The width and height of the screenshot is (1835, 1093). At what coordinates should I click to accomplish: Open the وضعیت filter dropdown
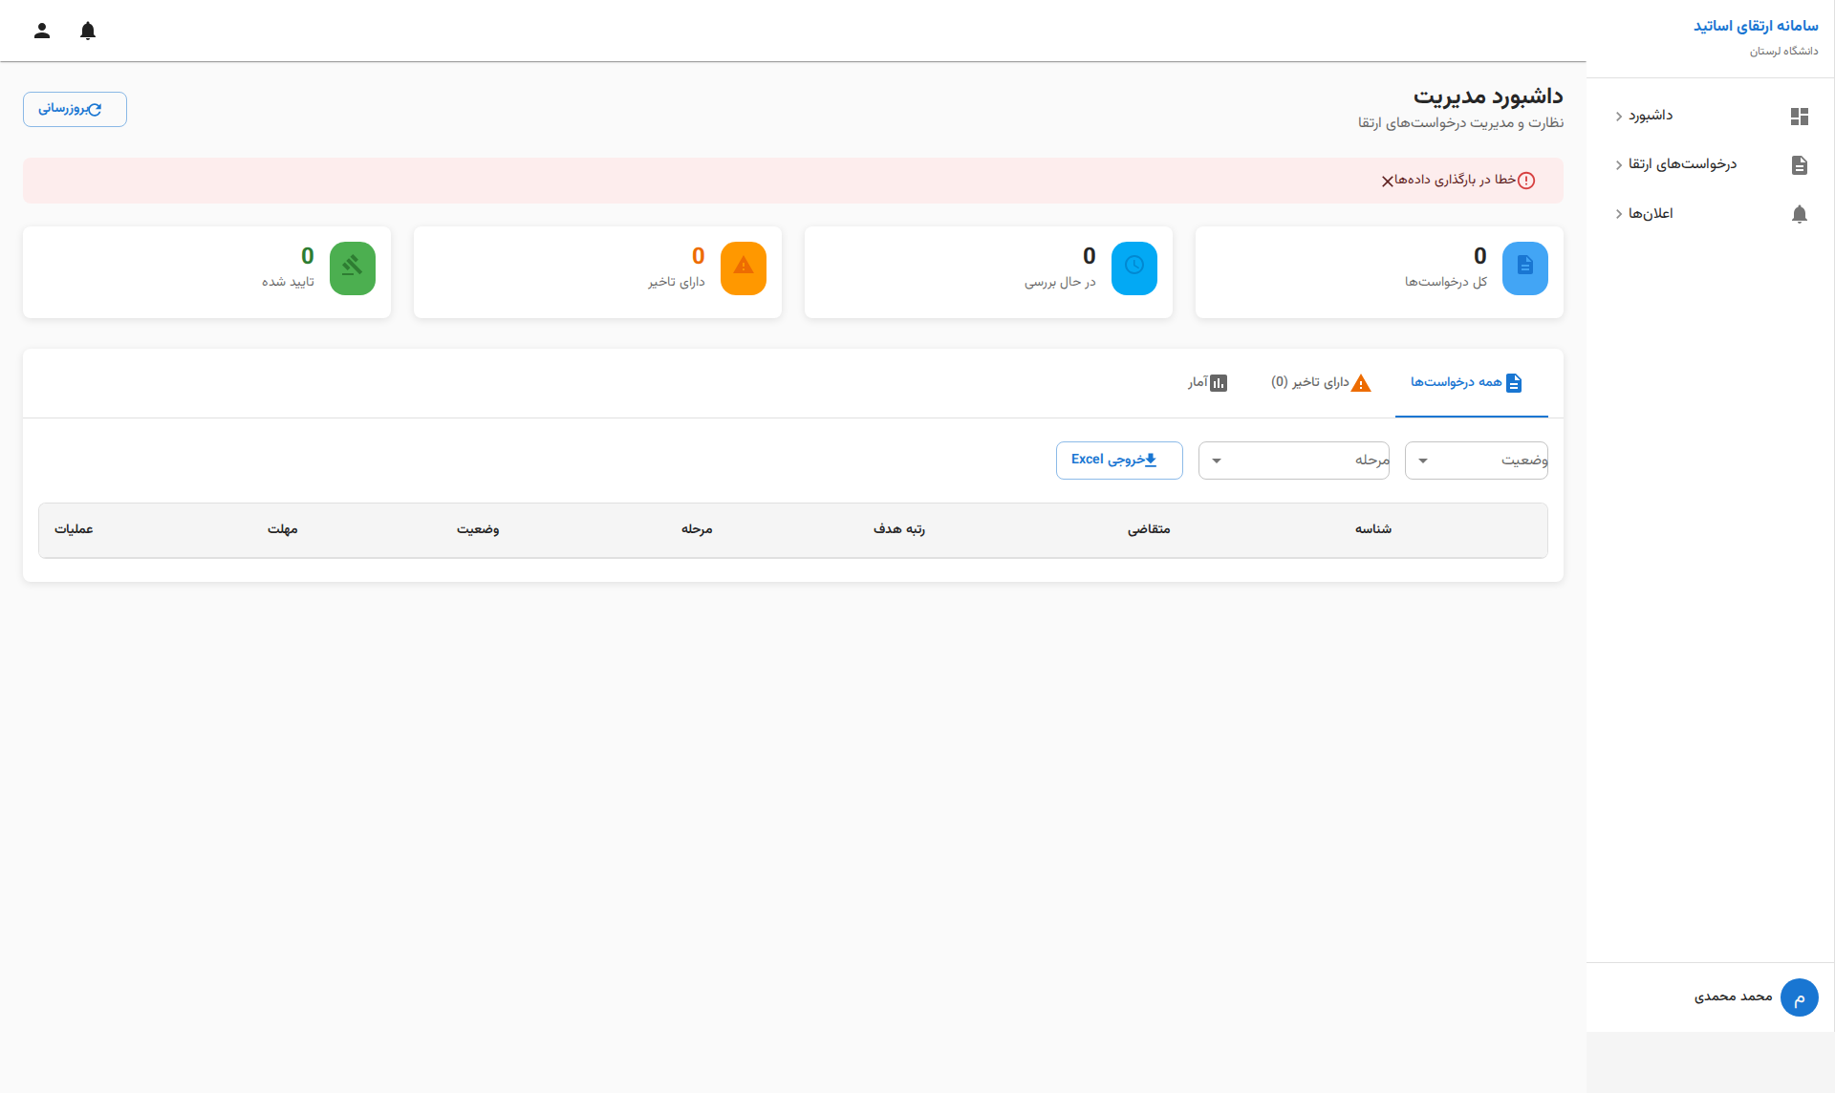pos(1477,461)
